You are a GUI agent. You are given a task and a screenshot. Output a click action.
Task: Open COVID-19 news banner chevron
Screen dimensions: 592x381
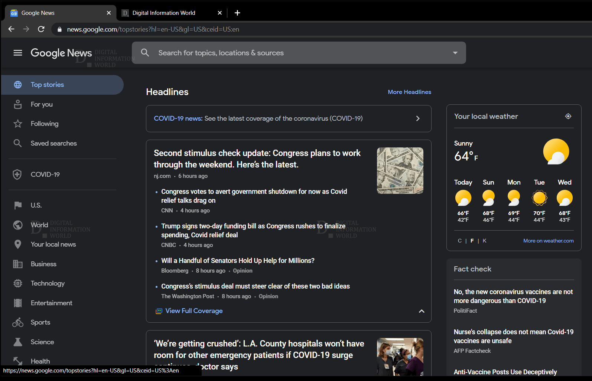418,118
